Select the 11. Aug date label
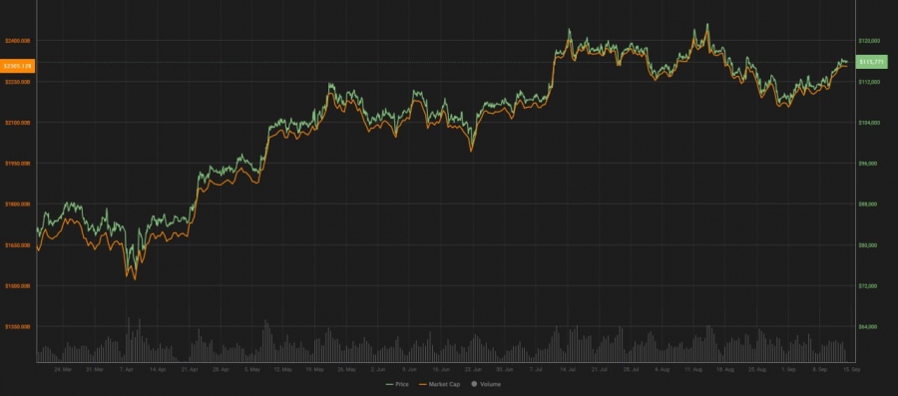The height and width of the screenshot is (396, 898). (692, 370)
